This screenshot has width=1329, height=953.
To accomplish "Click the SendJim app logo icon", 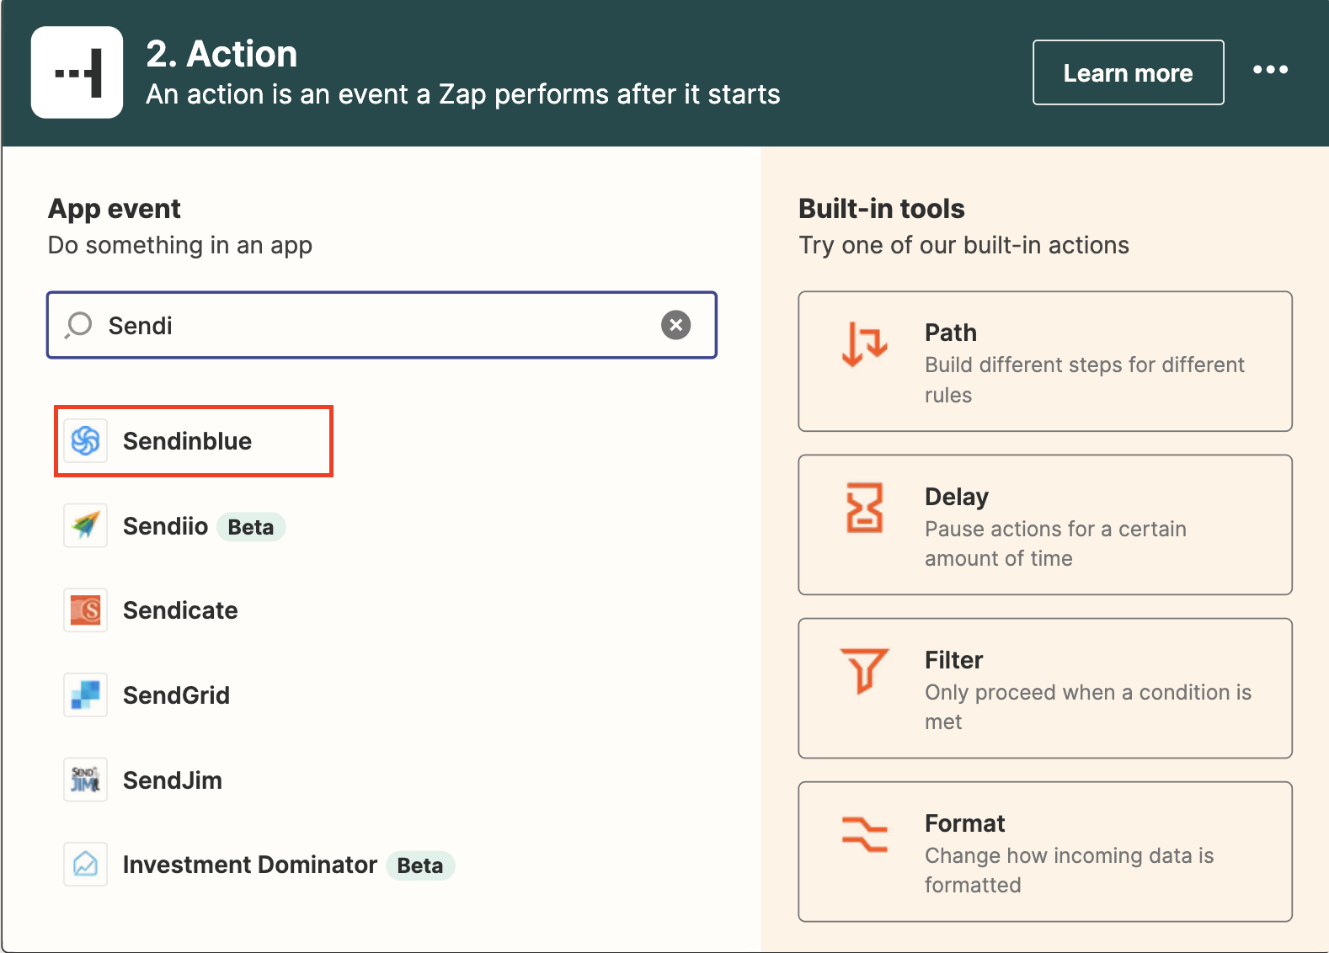I will (86, 780).
